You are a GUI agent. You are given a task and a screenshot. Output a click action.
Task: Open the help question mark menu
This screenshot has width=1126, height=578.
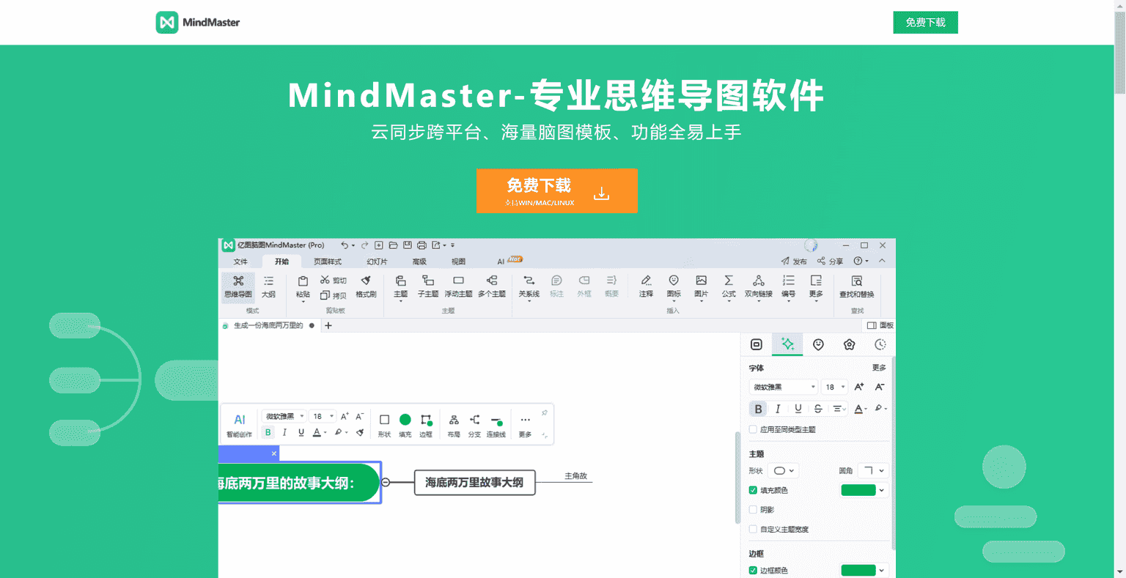point(861,261)
